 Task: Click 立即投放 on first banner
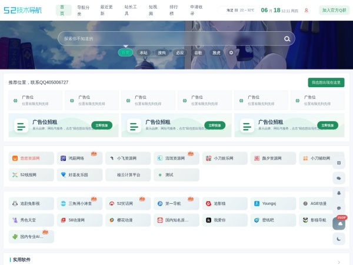click(x=102, y=125)
